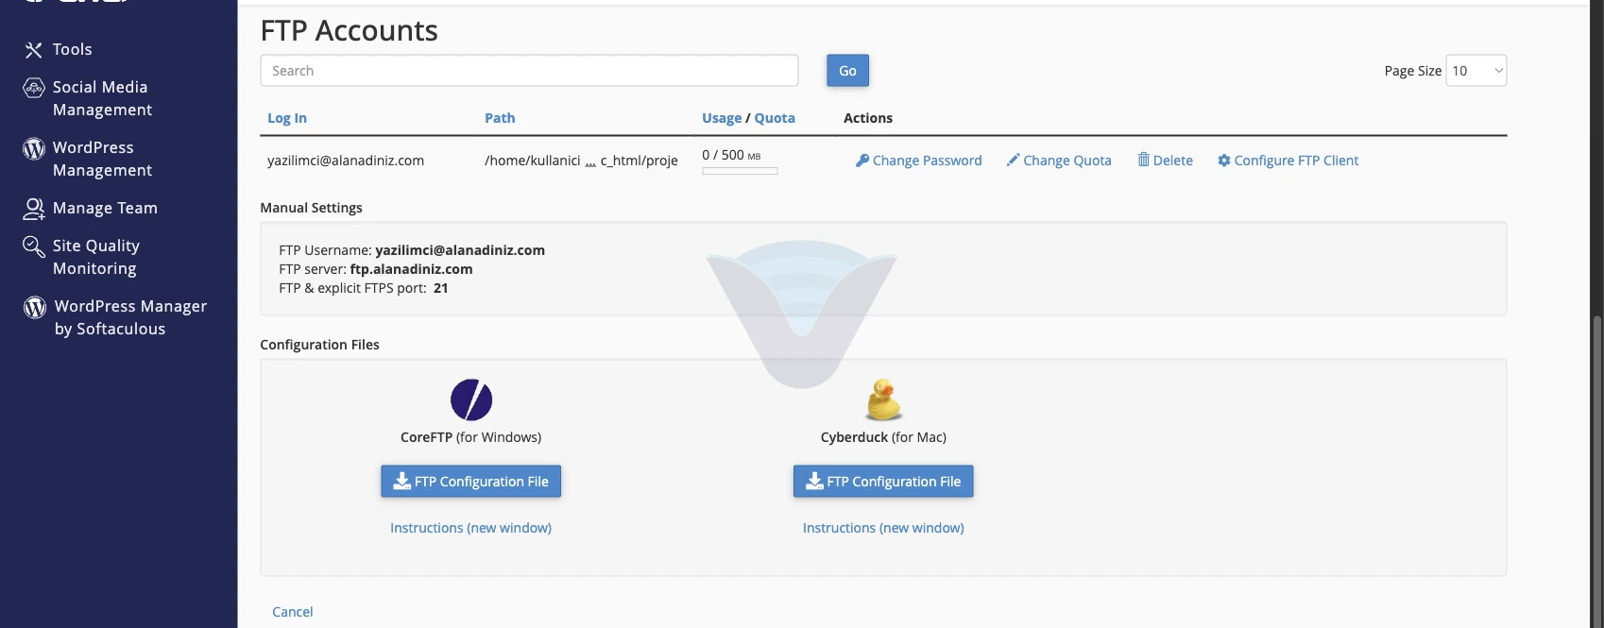This screenshot has height=628, width=1604.
Task: Click the CoreFTP logo icon
Action: [471, 399]
